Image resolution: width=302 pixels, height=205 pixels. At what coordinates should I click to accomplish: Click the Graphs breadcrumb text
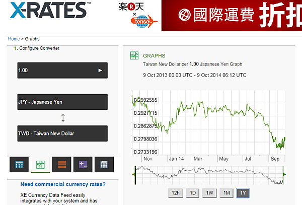tap(32, 39)
